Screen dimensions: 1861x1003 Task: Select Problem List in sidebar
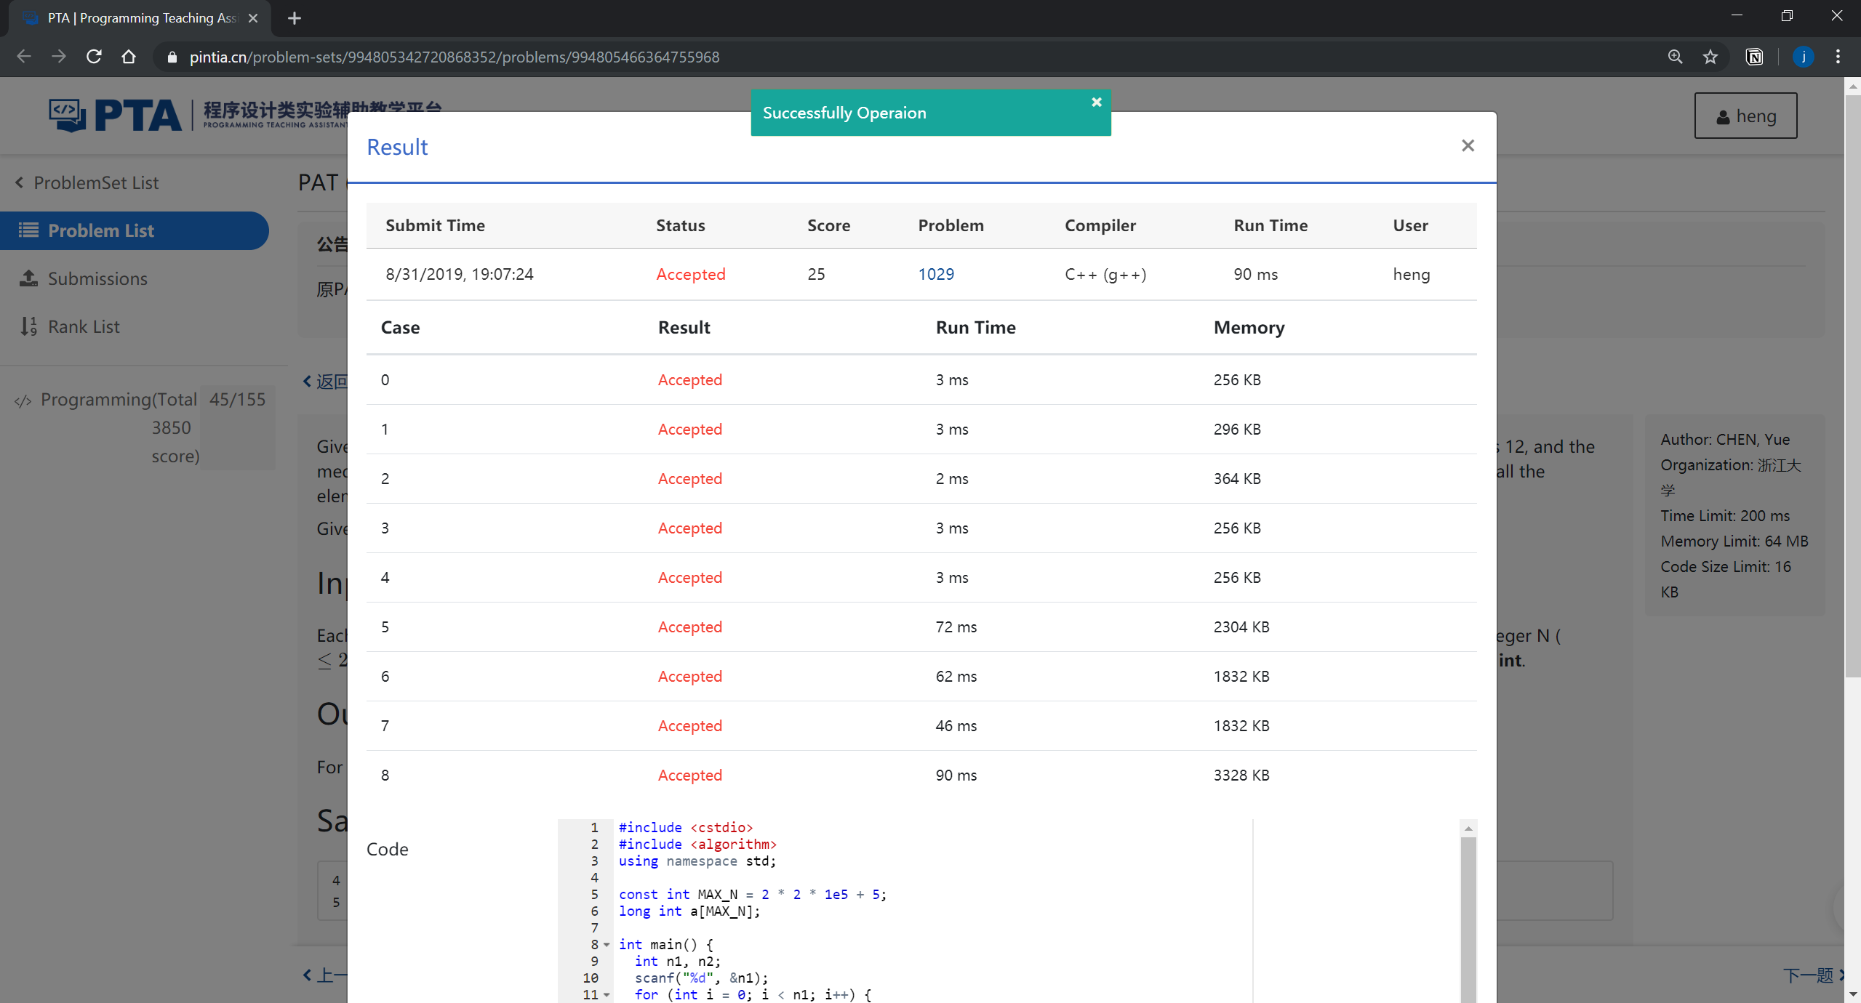tap(135, 230)
